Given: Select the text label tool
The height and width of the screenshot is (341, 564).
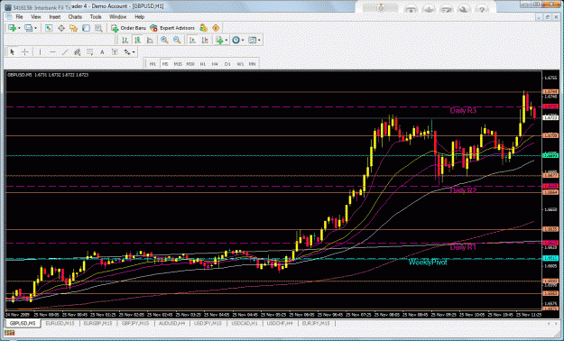Looking at the screenshot, I should 115,52.
